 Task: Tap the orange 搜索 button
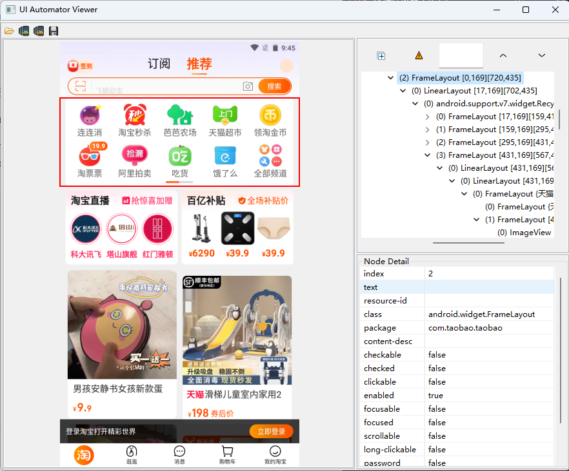pos(274,86)
